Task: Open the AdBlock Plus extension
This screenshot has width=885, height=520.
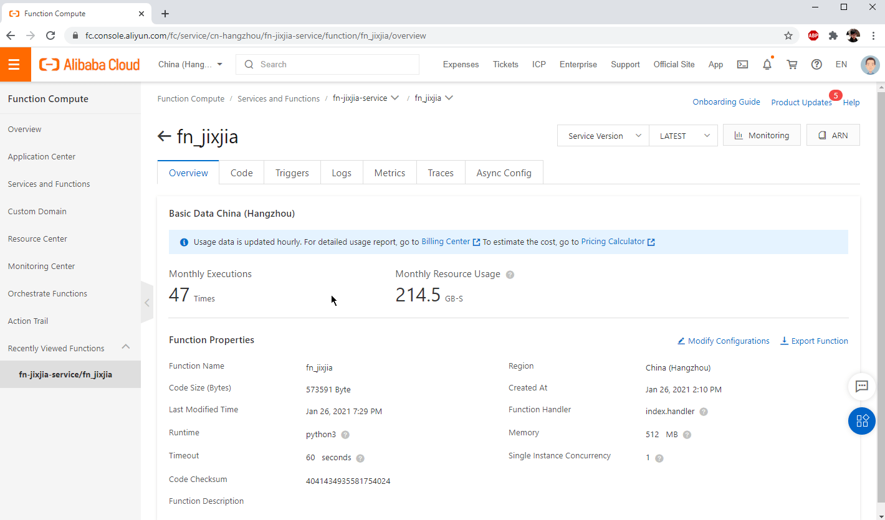Action: pyautogui.click(x=813, y=35)
